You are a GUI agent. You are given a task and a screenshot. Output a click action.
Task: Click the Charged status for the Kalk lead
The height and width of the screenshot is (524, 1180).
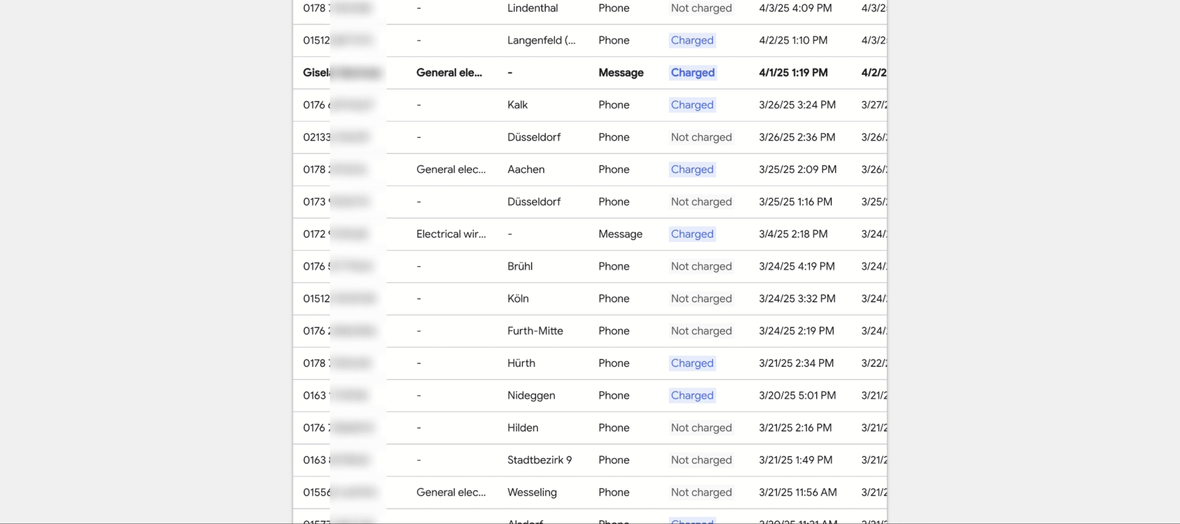point(692,105)
